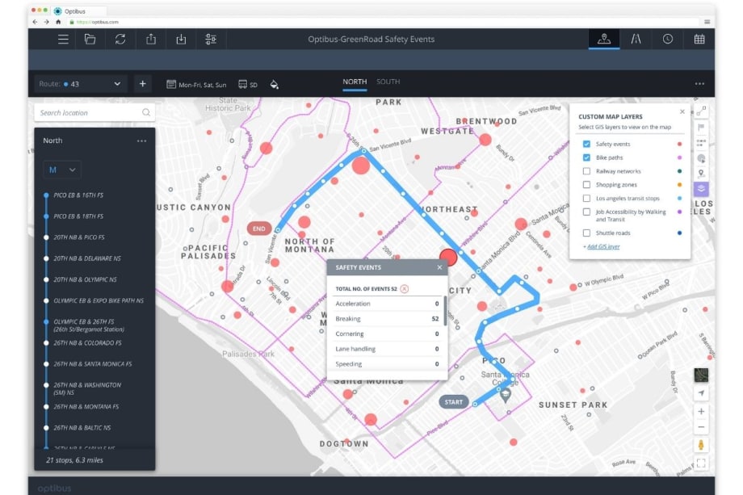743x495 pixels.
Task: Open the history clock icon
Action: [668, 38]
